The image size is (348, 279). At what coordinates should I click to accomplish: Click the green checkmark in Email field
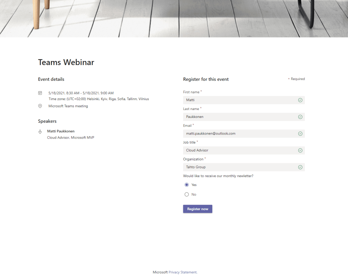tap(300, 134)
